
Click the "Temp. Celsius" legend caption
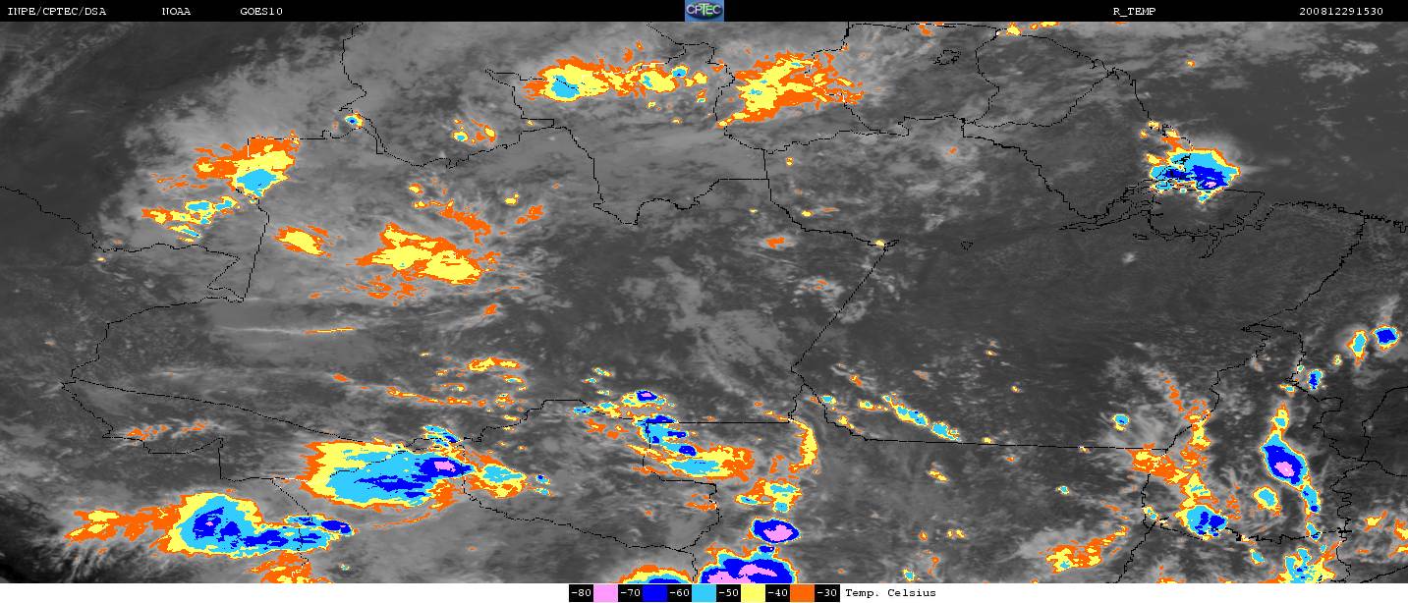[890, 593]
